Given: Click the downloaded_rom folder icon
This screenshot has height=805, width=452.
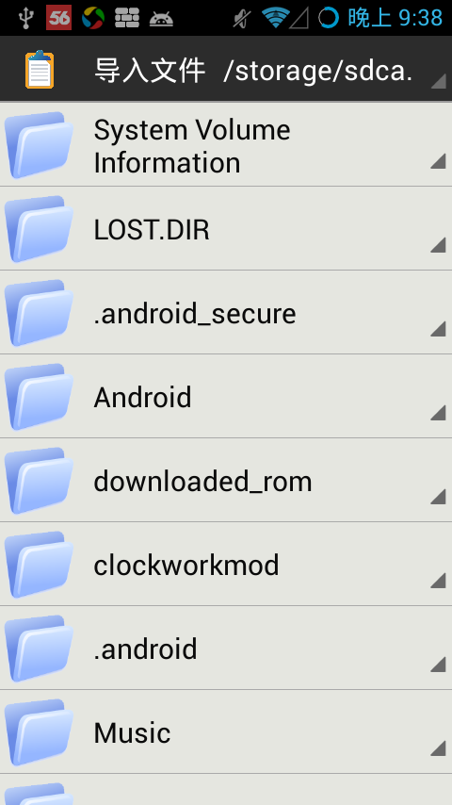Looking at the screenshot, I should click(39, 481).
